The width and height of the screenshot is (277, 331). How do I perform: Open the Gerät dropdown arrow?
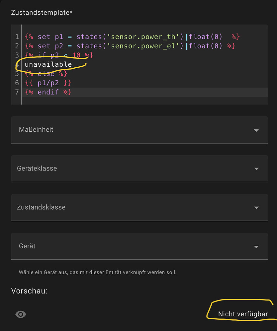pyautogui.click(x=256, y=246)
